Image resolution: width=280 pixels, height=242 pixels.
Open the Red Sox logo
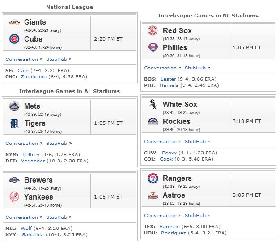coord(153,30)
